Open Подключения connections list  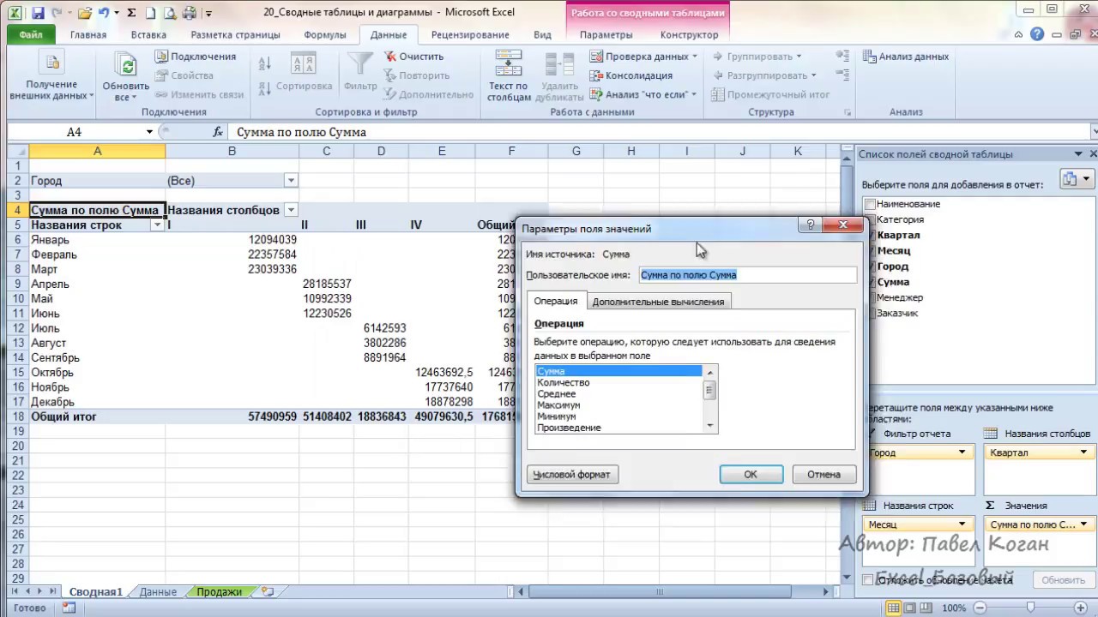coord(195,57)
